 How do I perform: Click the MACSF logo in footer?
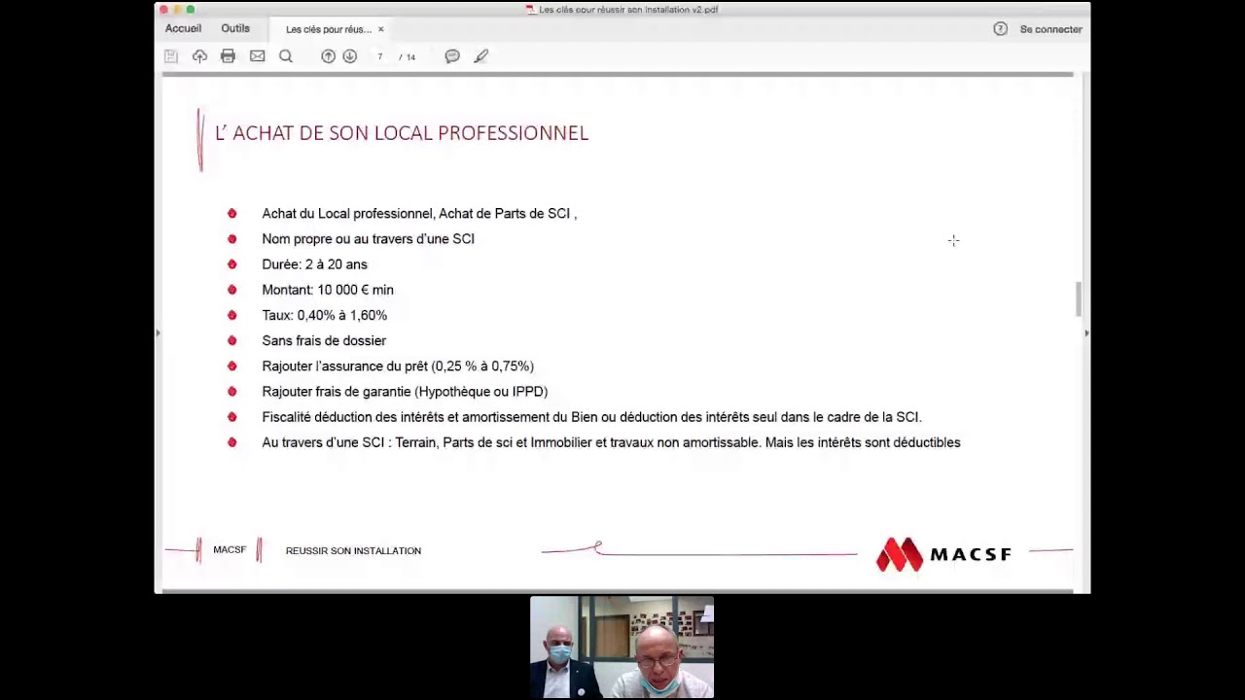click(943, 554)
